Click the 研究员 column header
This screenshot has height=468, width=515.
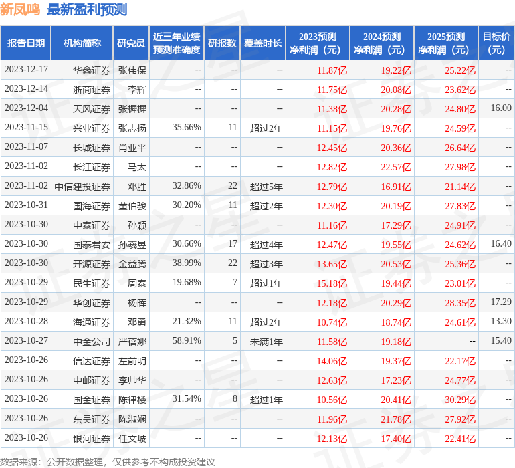pos(131,43)
